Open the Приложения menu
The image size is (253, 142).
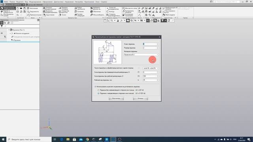[x=89, y=2]
